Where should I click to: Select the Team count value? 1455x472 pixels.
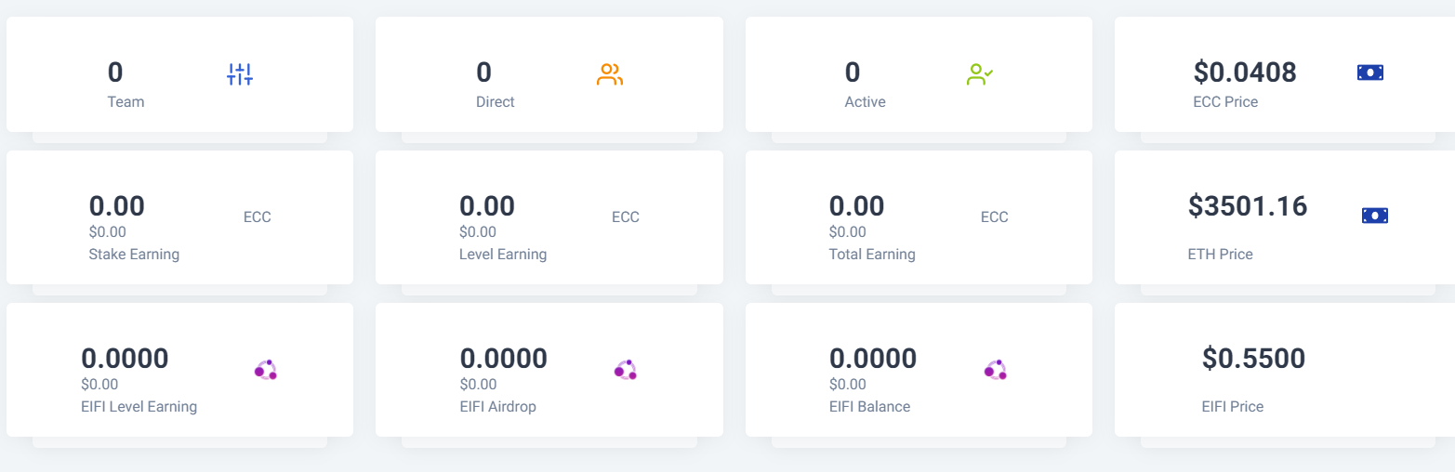pyautogui.click(x=115, y=72)
